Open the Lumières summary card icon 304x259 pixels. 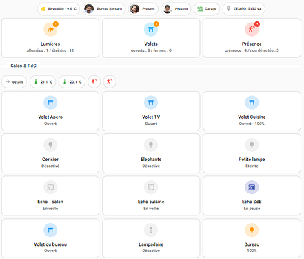[50, 29]
